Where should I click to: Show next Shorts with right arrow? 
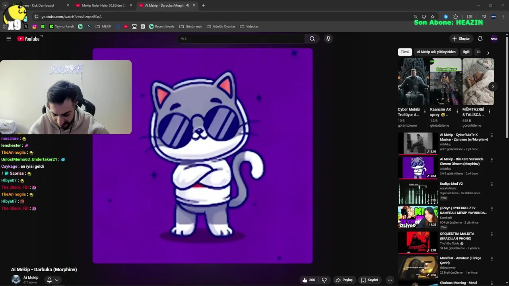pyautogui.click(x=493, y=87)
